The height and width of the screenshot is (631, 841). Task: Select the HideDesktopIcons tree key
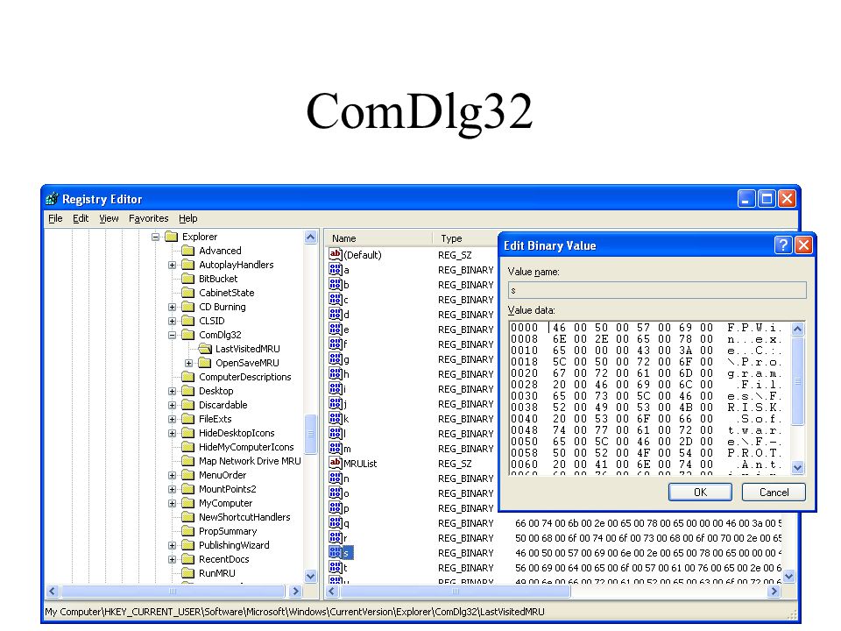click(x=237, y=433)
